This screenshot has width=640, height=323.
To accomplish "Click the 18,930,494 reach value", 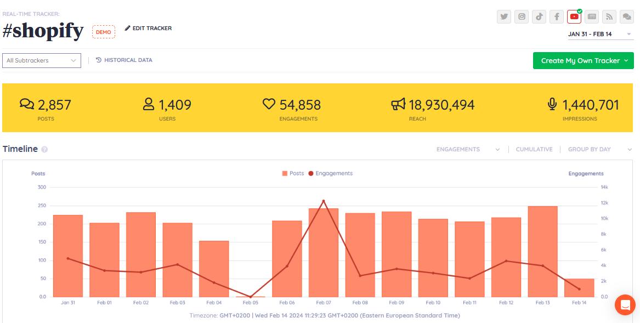I will tap(441, 105).
